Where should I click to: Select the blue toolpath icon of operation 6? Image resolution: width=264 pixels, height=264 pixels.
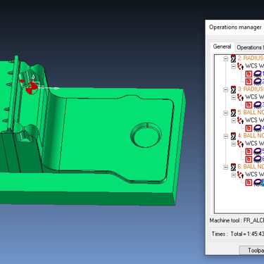tap(258, 159)
